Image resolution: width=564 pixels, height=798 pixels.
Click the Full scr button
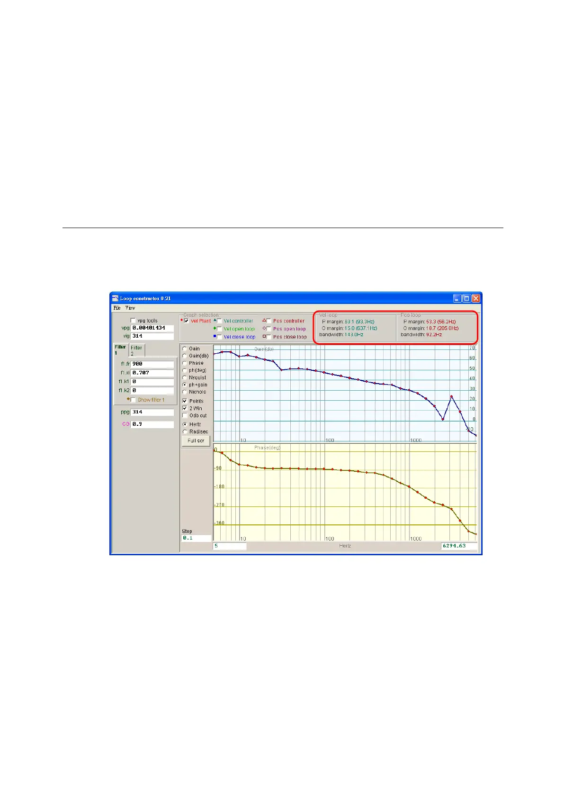tap(196, 441)
